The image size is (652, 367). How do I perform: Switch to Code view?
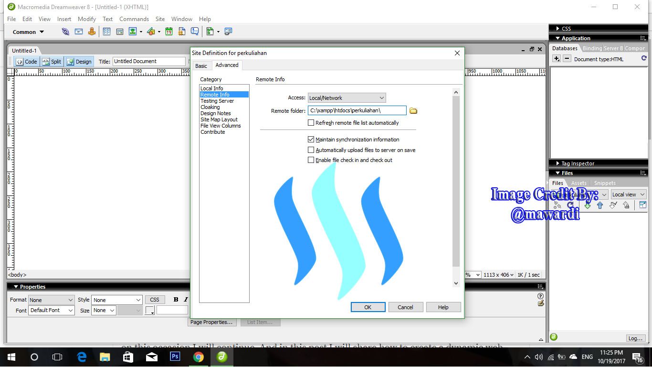(26, 61)
